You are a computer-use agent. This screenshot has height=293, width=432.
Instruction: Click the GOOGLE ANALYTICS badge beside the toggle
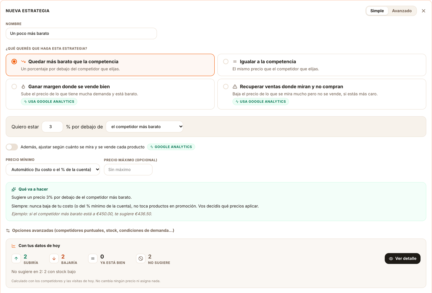(x=171, y=147)
